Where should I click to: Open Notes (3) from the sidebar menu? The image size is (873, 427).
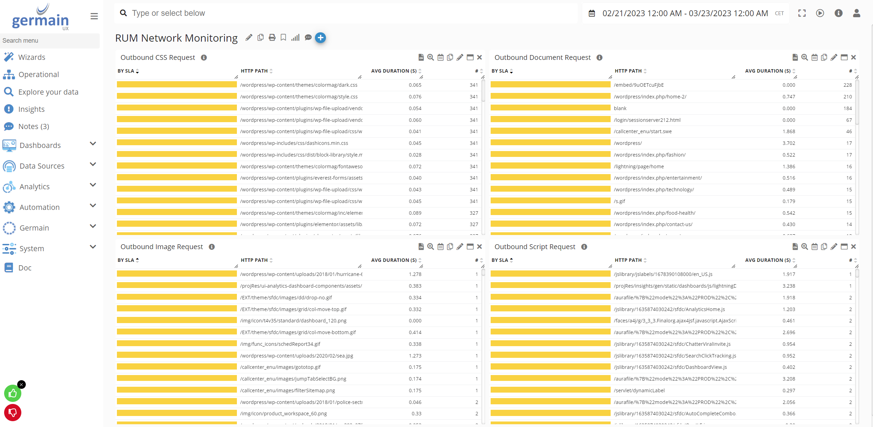34,126
